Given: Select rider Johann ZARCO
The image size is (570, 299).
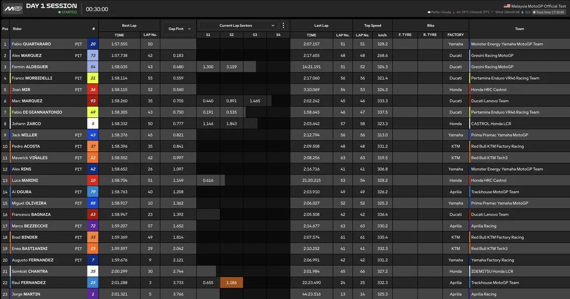Looking at the screenshot, I should tap(26, 124).
